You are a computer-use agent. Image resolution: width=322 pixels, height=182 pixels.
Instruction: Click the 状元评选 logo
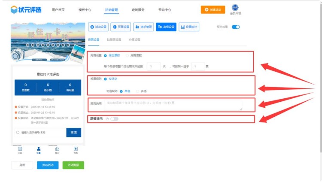tap(27, 9)
